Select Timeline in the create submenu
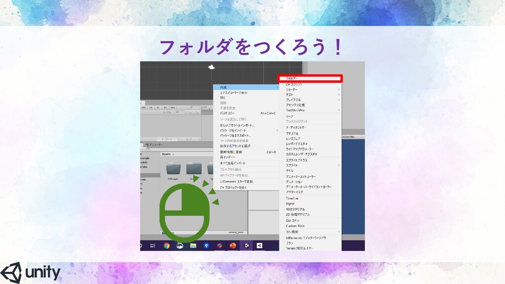This screenshot has width=505, height=284. click(x=310, y=198)
